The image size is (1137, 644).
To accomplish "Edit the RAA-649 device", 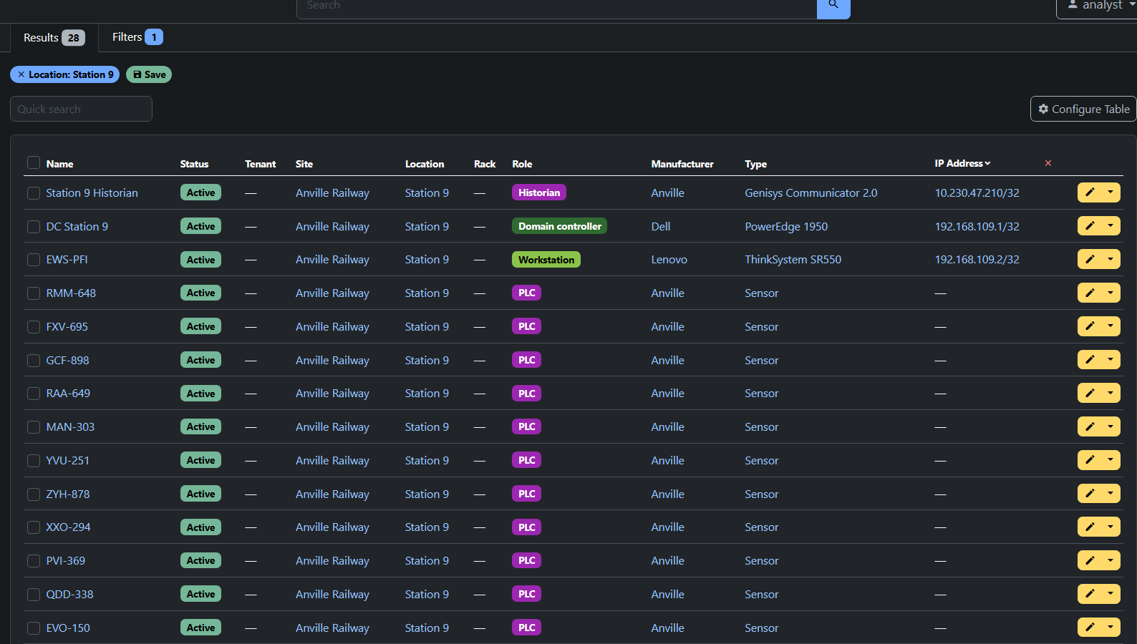I will (1090, 393).
